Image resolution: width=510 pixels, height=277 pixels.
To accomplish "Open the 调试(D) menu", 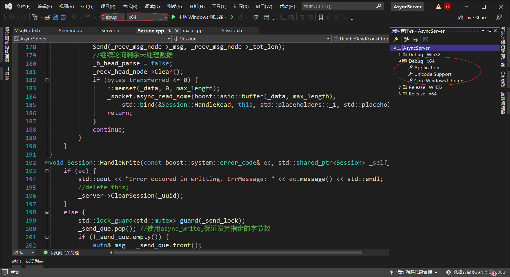I will (152, 7).
